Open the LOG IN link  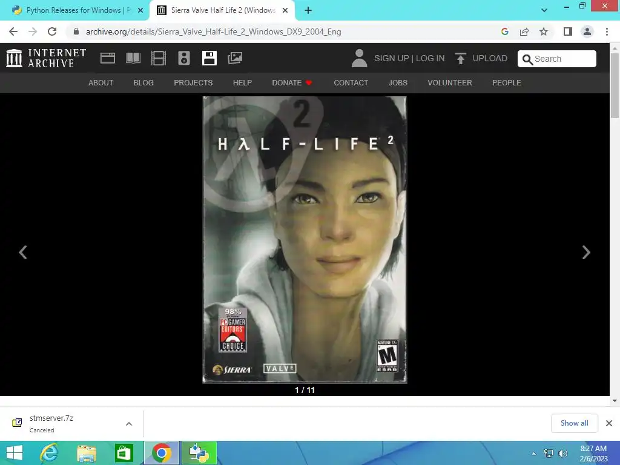tap(430, 59)
